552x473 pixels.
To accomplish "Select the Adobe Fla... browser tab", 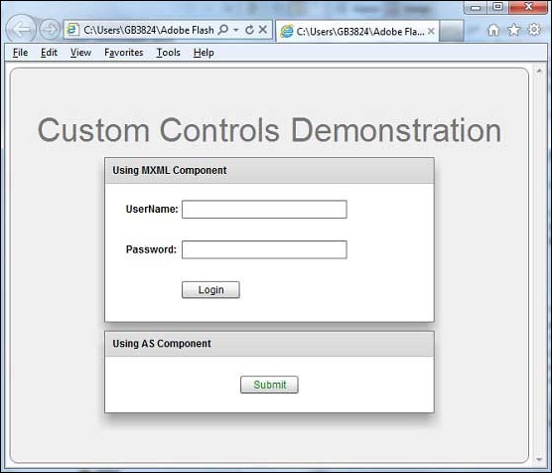I will (x=357, y=32).
